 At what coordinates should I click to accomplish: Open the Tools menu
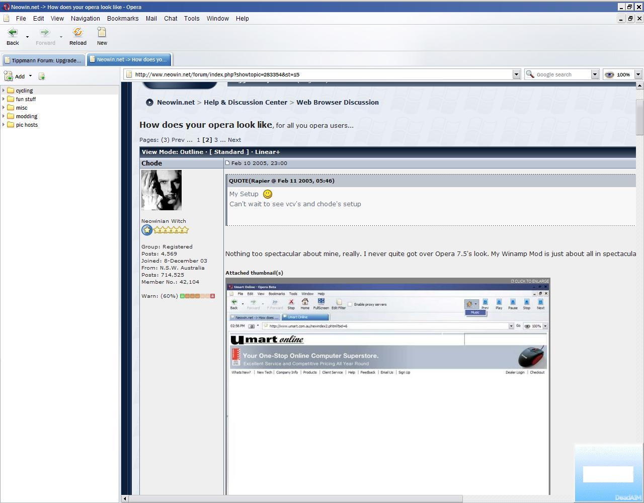tap(192, 19)
